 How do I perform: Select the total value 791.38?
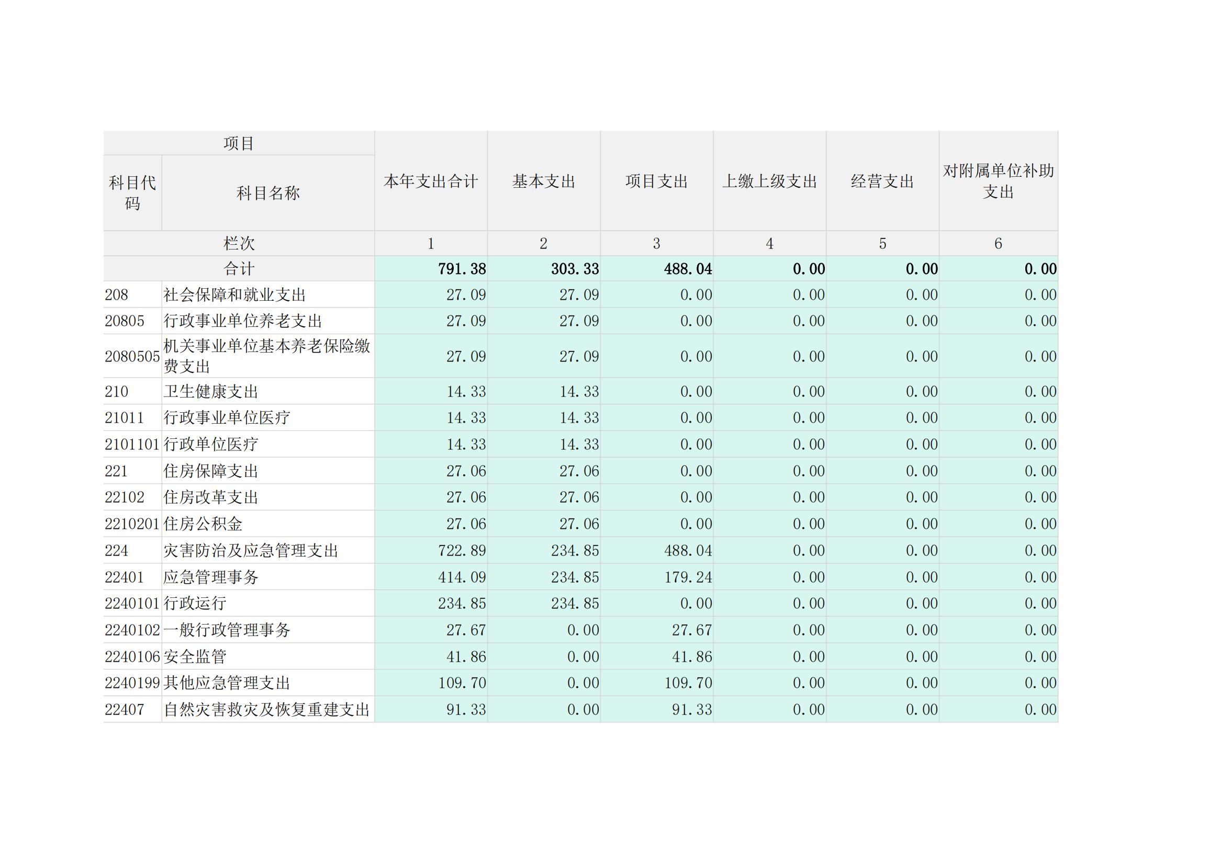(x=462, y=269)
